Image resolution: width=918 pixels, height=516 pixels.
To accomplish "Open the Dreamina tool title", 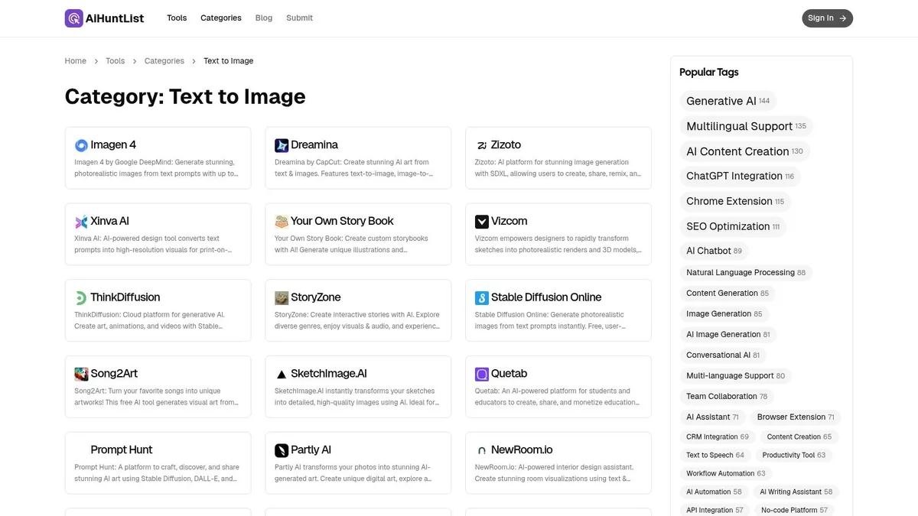I will (314, 145).
